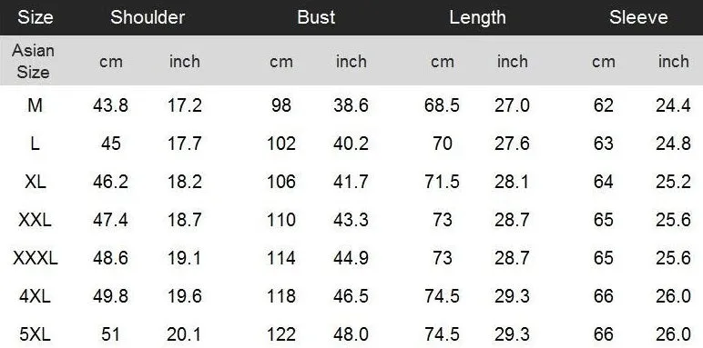This screenshot has width=703, height=348.
Task: Click length value 68.5 cm
Action: (442, 105)
